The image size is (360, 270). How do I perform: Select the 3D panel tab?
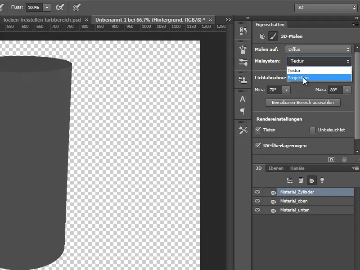point(258,168)
